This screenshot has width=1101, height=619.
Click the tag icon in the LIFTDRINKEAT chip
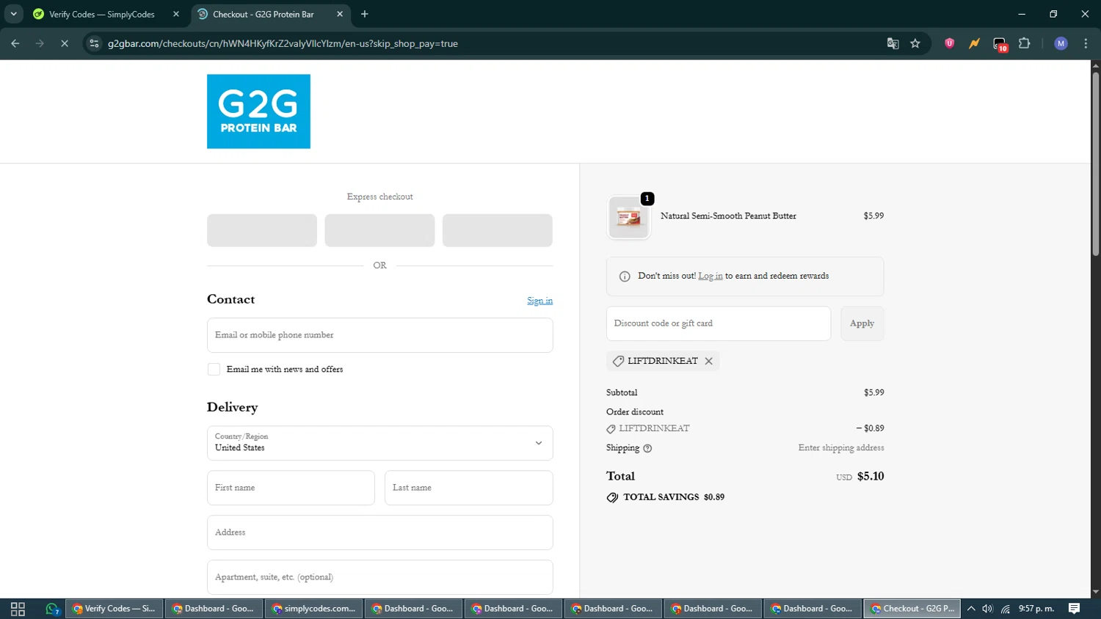(x=618, y=361)
